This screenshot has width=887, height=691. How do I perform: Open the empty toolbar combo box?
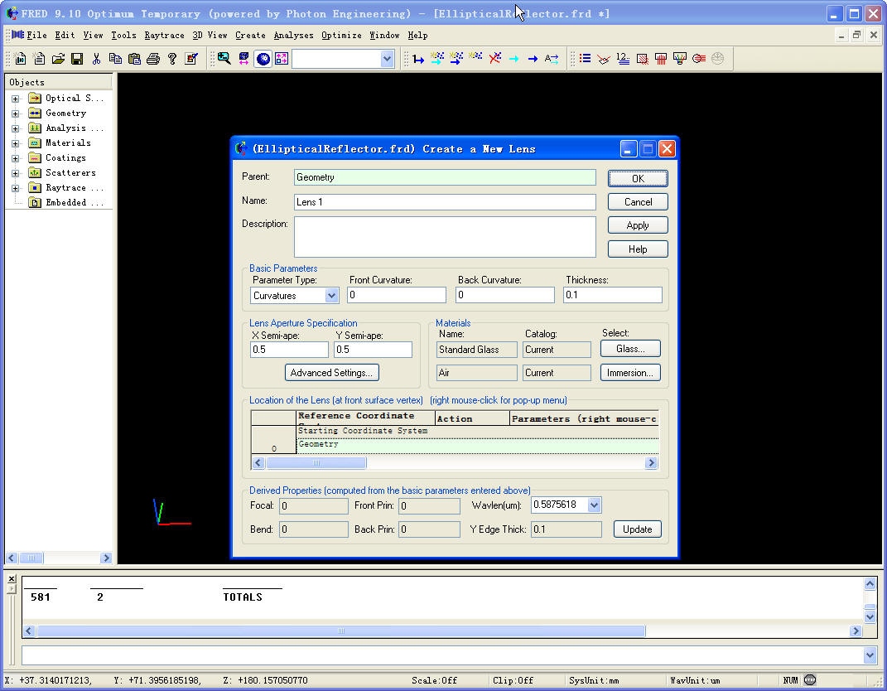(387, 58)
